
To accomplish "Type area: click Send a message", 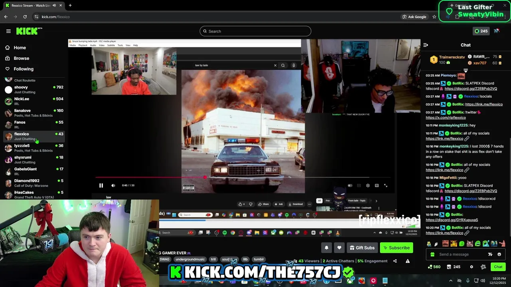I will pos(454,254).
